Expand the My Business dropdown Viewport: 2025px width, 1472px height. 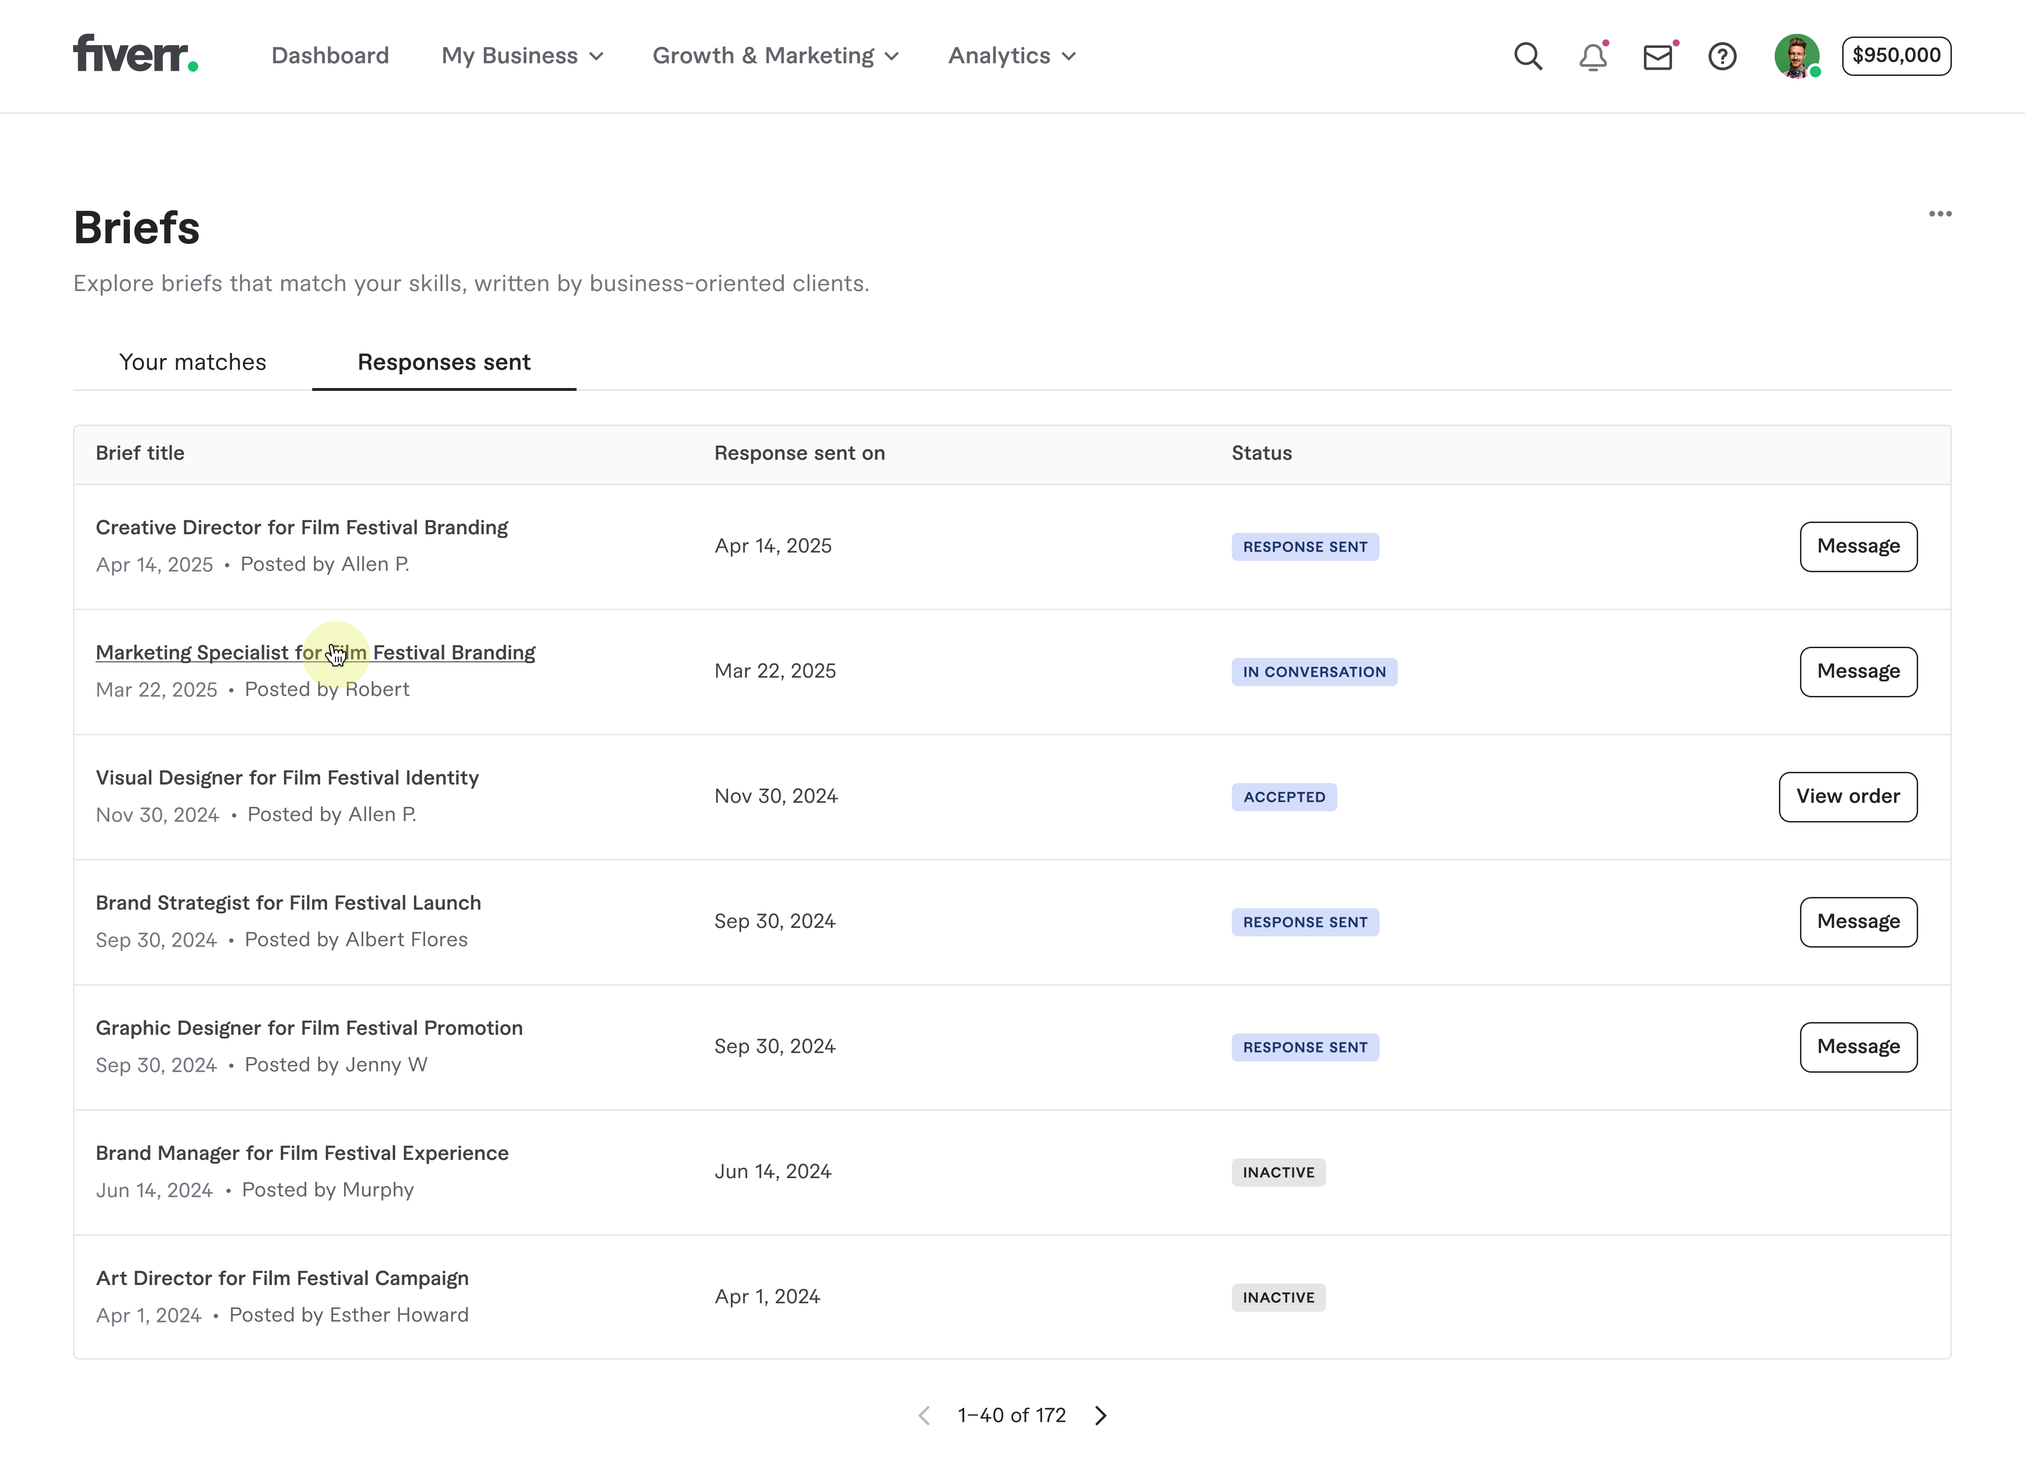tap(522, 56)
